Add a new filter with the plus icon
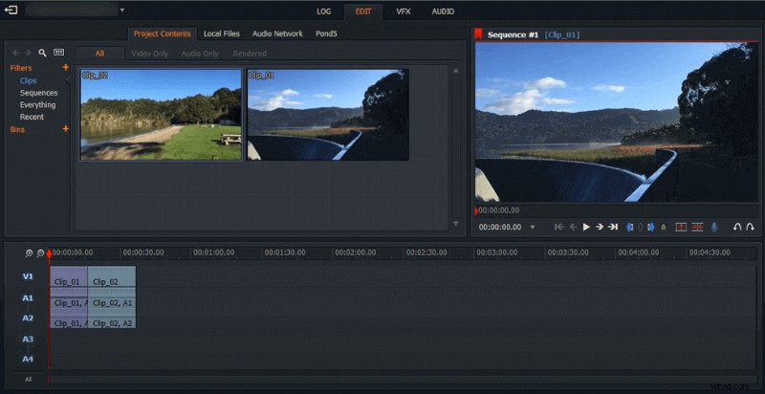The image size is (765, 394). tap(66, 68)
